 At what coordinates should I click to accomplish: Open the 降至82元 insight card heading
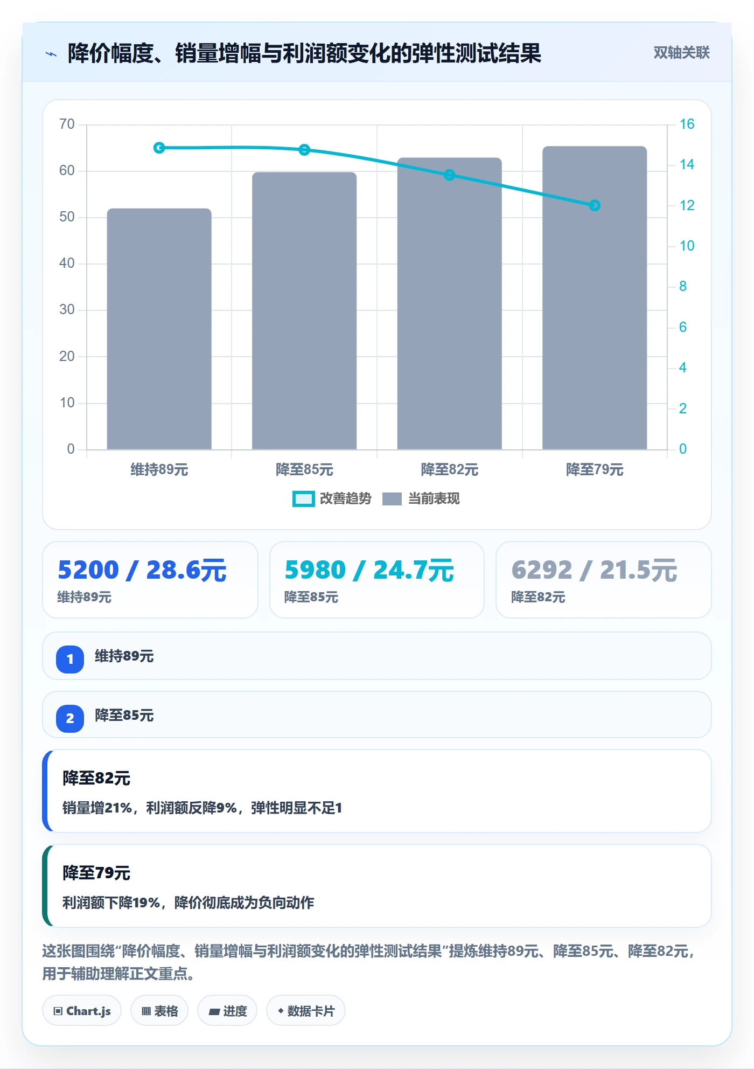click(96, 778)
